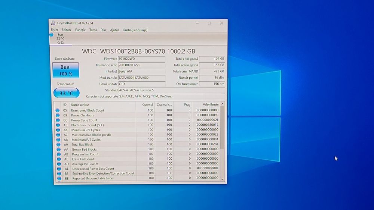Click status circle for Program Fail Count
Image resolution: width=374 pixels, height=210 pixels.
58,154
